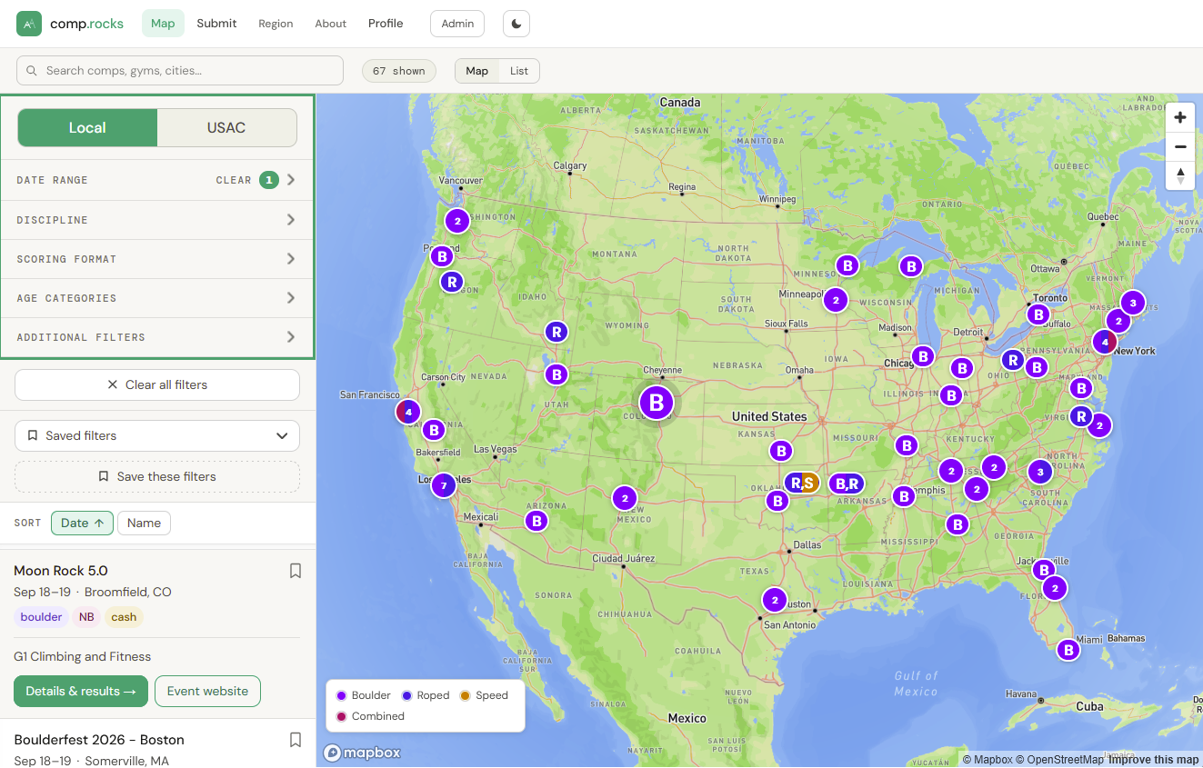Open Details & results for Moon Rock 5.0
The image size is (1203, 768).
[x=81, y=691]
